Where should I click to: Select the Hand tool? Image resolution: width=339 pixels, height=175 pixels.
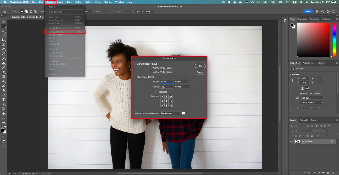3,113
